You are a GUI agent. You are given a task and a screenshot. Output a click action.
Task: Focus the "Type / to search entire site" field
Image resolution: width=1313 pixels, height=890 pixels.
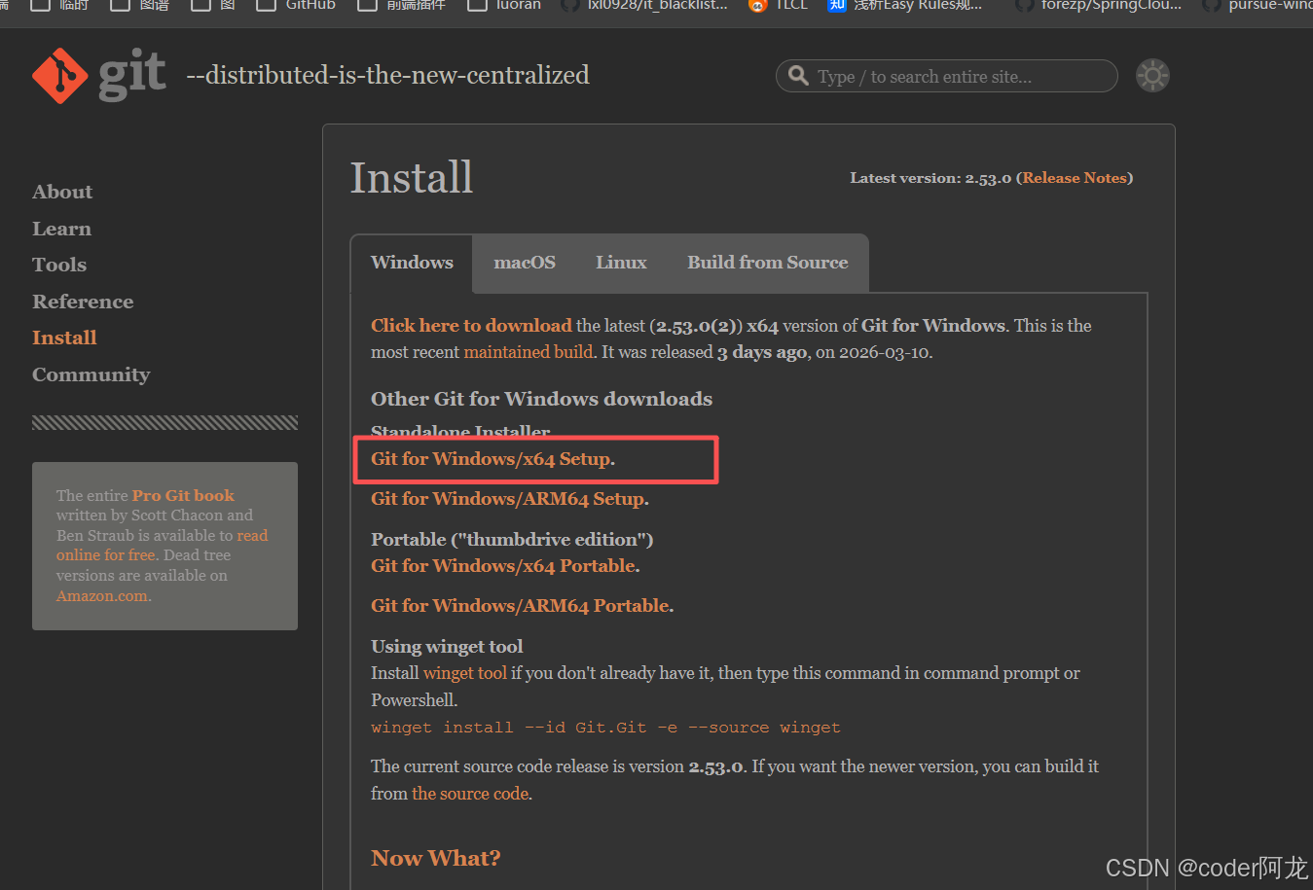tap(947, 76)
